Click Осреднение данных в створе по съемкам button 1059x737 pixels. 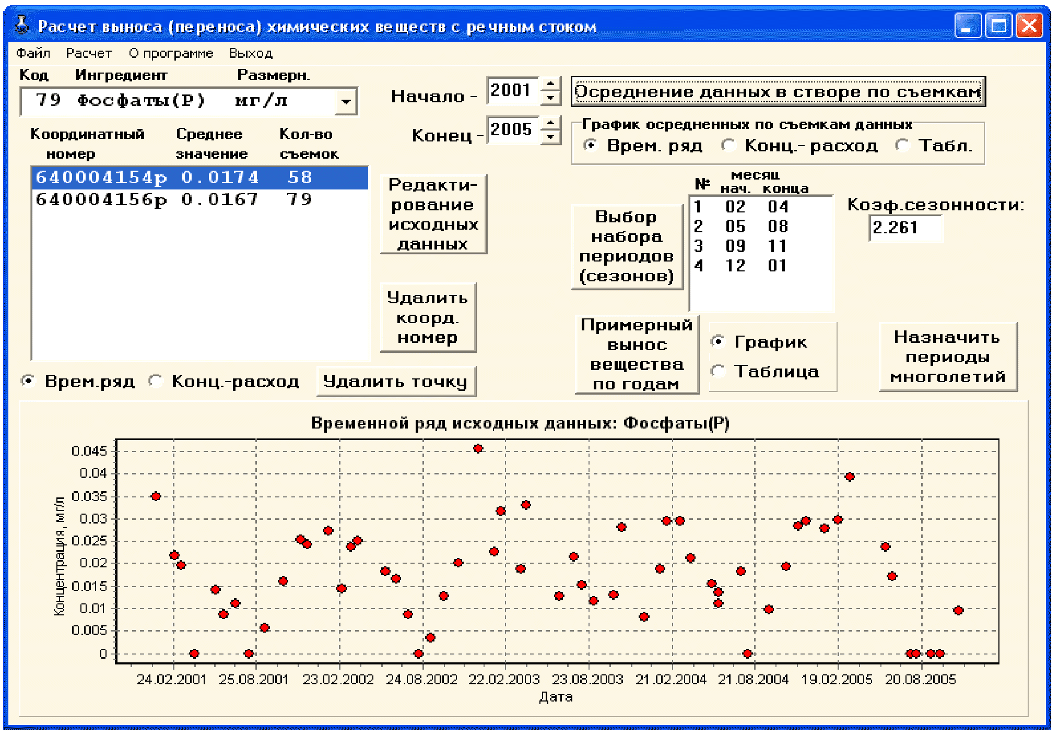[778, 92]
